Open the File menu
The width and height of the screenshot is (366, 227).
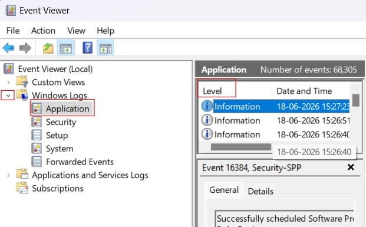pyautogui.click(x=13, y=31)
